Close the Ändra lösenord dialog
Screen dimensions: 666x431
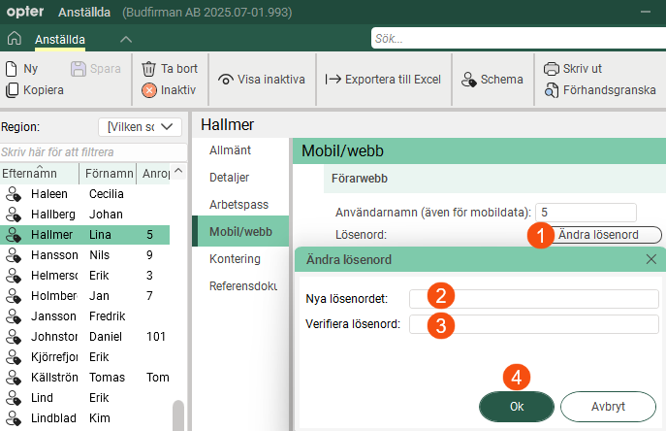pos(651,259)
